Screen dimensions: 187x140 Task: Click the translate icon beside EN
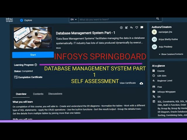(154, 97)
